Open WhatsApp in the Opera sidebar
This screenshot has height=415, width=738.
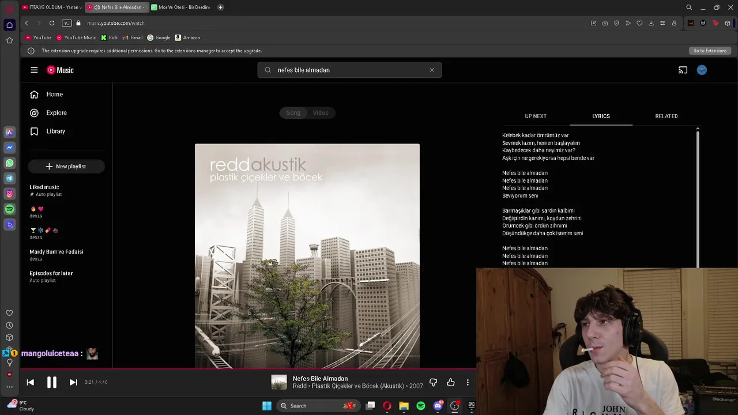[9, 163]
